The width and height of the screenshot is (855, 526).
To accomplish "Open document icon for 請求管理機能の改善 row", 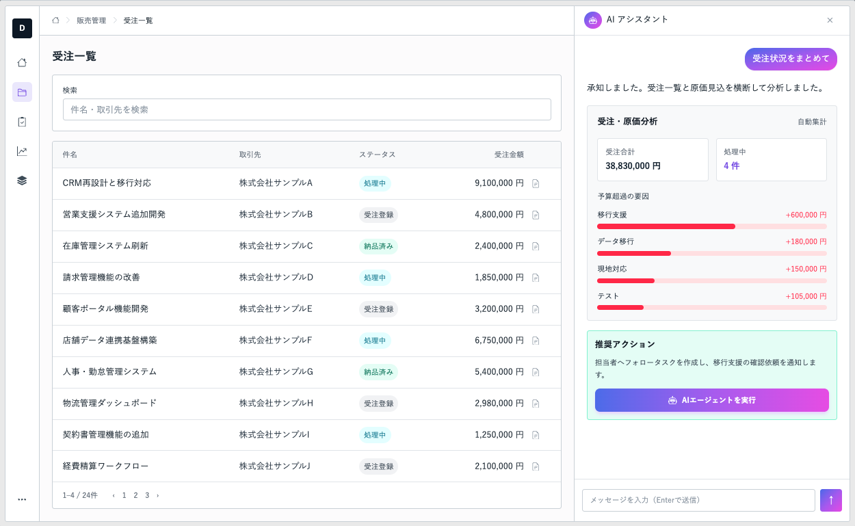I will coord(536,278).
